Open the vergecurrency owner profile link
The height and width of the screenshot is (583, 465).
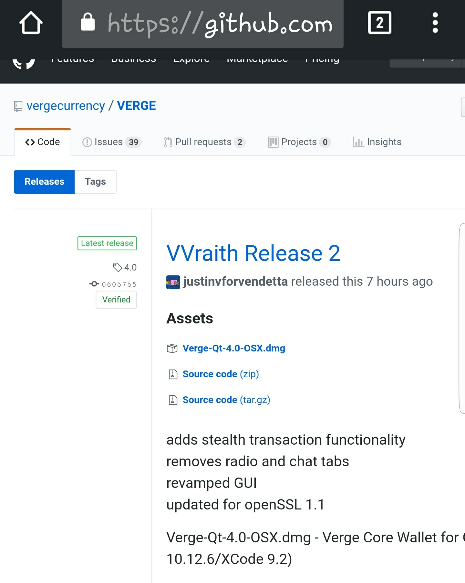[x=66, y=106]
